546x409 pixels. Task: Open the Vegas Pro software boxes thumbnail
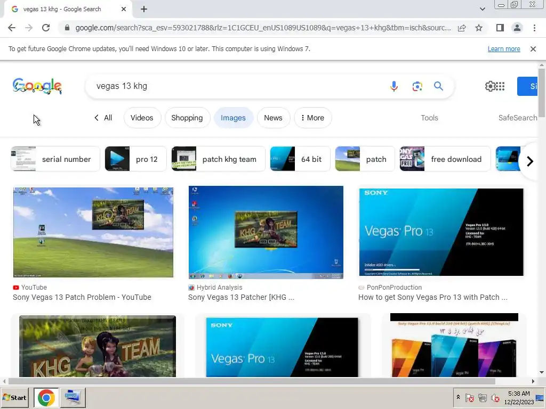(x=454, y=345)
